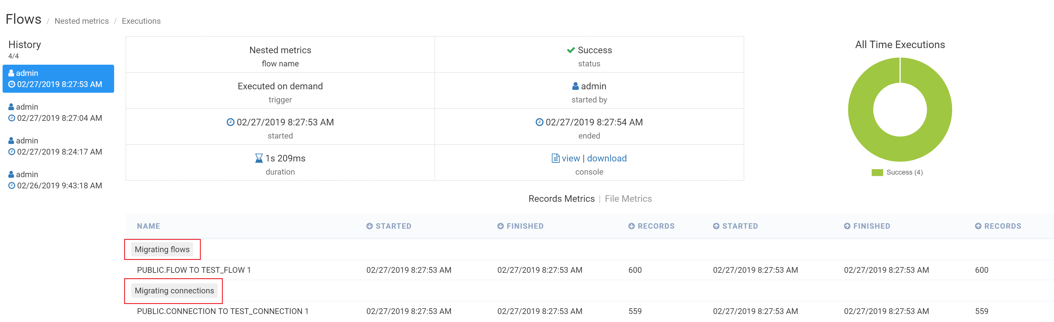Click the 600 records value under first RECORDS
This screenshot has height=322, width=1054.
635,270
